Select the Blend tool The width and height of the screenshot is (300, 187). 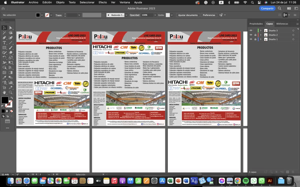(11, 78)
